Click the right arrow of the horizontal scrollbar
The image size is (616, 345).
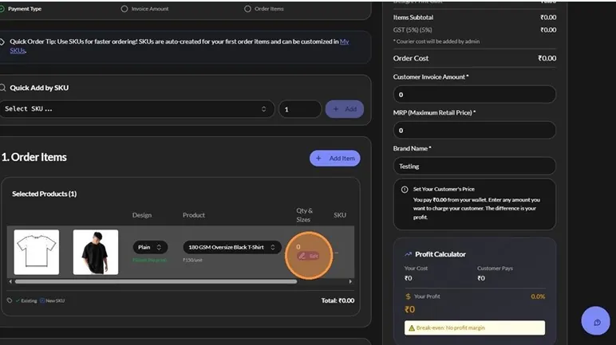pyautogui.click(x=350, y=281)
